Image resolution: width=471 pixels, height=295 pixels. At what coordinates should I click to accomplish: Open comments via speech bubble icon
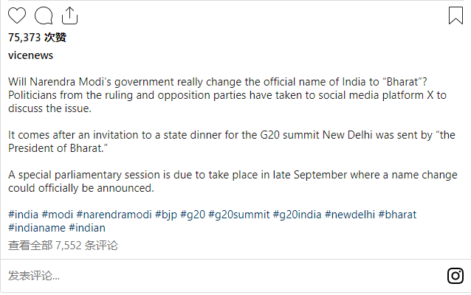point(44,15)
